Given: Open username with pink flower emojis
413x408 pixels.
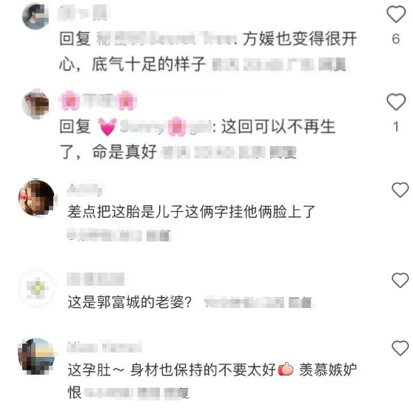Looking at the screenshot, I should click(97, 101).
